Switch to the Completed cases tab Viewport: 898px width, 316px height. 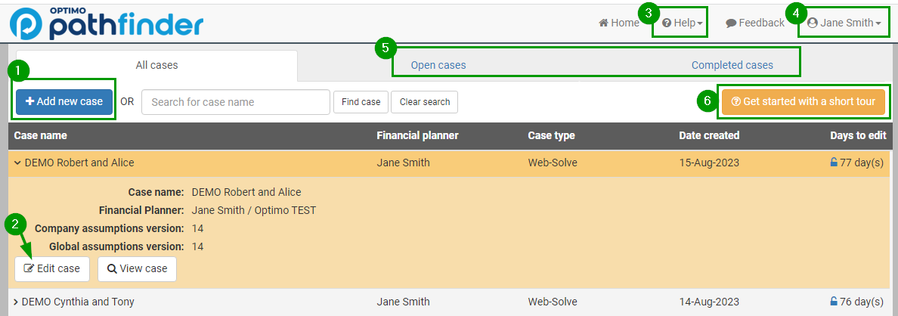(x=732, y=65)
